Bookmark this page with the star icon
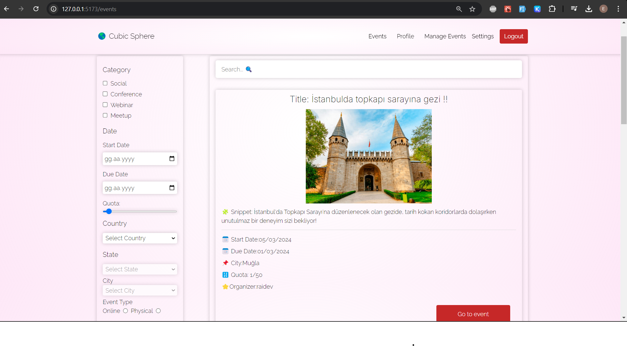The height and width of the screenshot is (346, 627). click(x=472, y=9)
